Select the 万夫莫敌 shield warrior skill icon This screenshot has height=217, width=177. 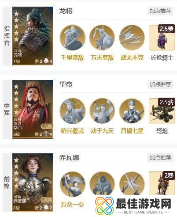click(x=102, y=38)
